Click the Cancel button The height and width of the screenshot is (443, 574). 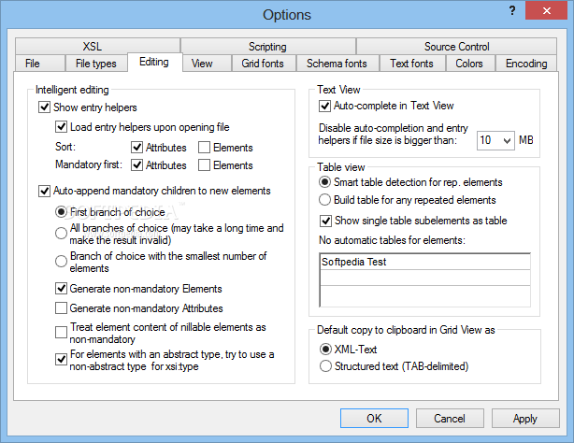coord(450,418)
